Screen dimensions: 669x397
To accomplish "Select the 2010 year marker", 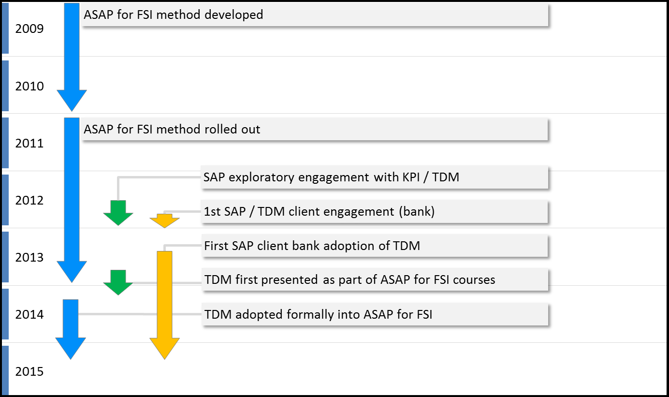I will coord(29,87).
